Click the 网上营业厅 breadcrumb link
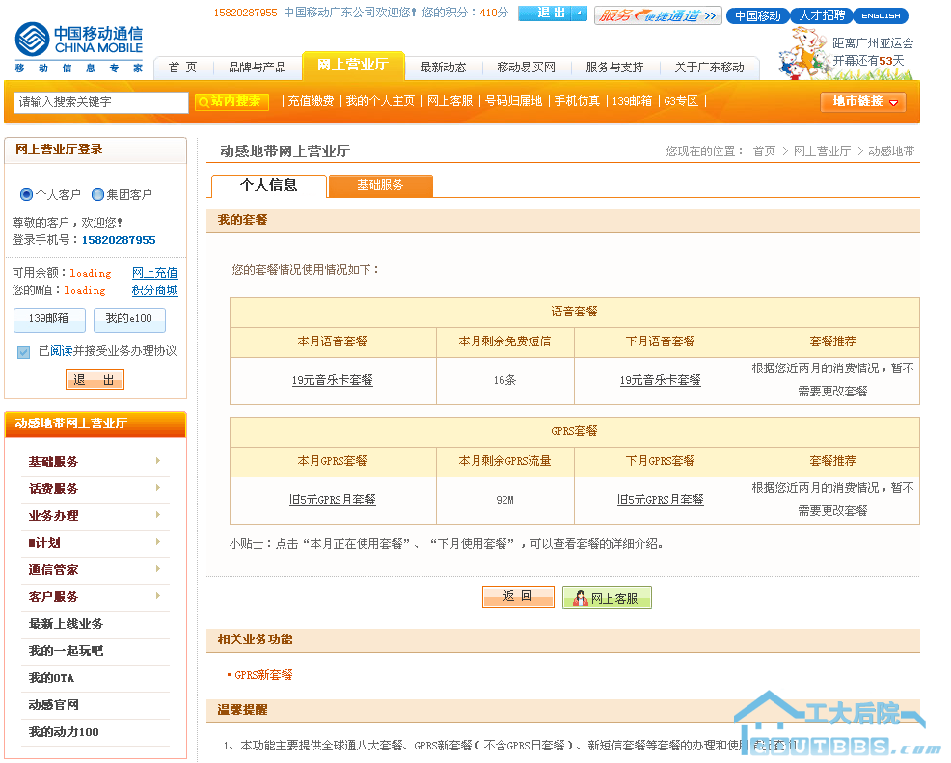951x763 pixels. 822,151
